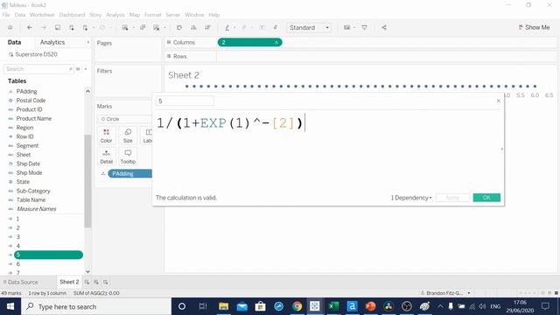The width and height of the screenshot is (560, 315).
Task: Open the data pane options dropdown beside Search
Action: click(x=86, y=69)
